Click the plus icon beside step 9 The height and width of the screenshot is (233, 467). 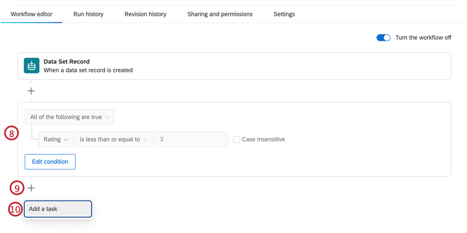[x=31, y=188]
